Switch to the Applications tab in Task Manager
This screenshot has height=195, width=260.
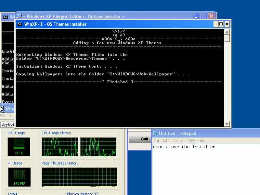click(x=7, y=125)
